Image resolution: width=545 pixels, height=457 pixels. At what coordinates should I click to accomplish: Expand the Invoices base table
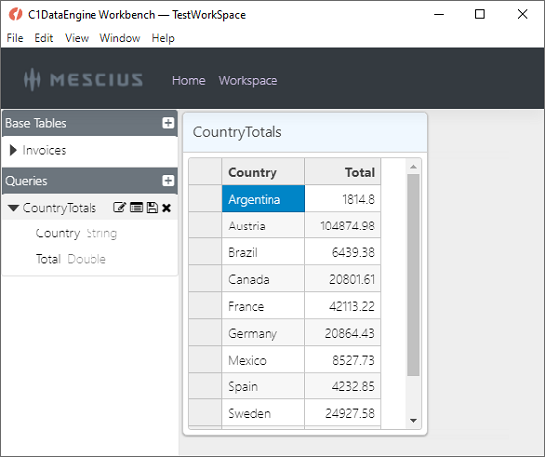[13, 150]
